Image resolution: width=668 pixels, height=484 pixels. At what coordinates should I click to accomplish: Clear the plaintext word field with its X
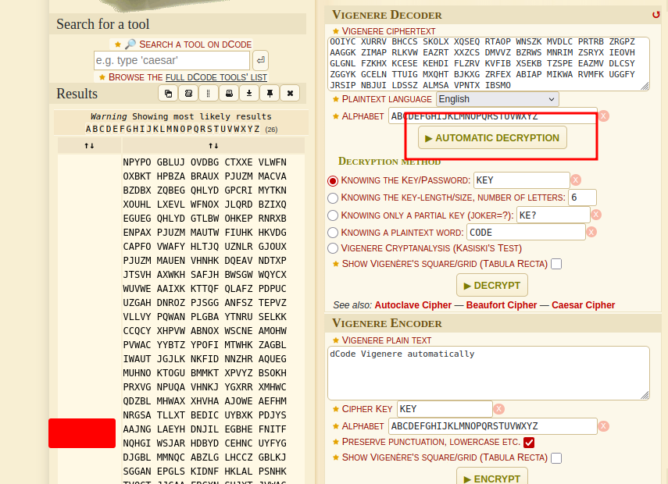(x=591, y=232)
